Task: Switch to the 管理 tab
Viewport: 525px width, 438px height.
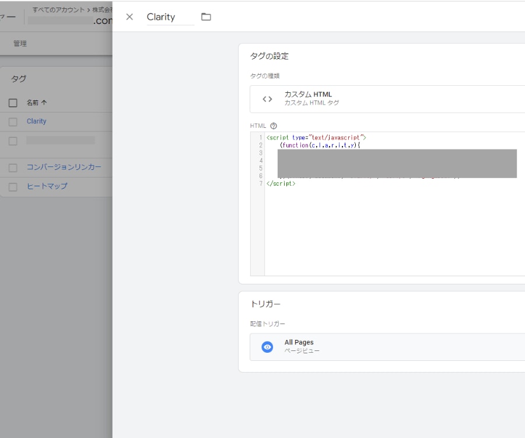Action: click(x=20, y=44)
